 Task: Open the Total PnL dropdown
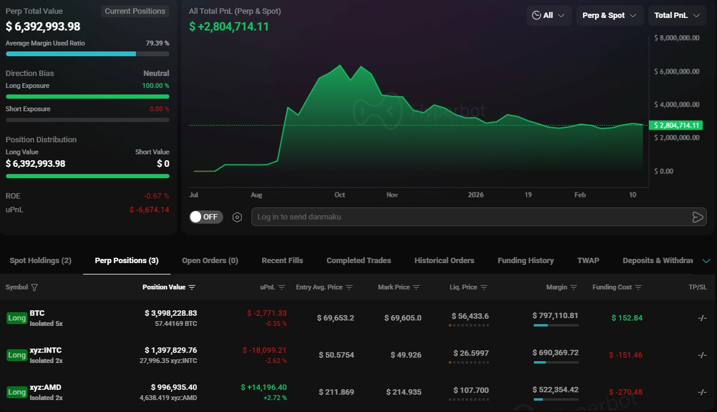click(677, 16)
